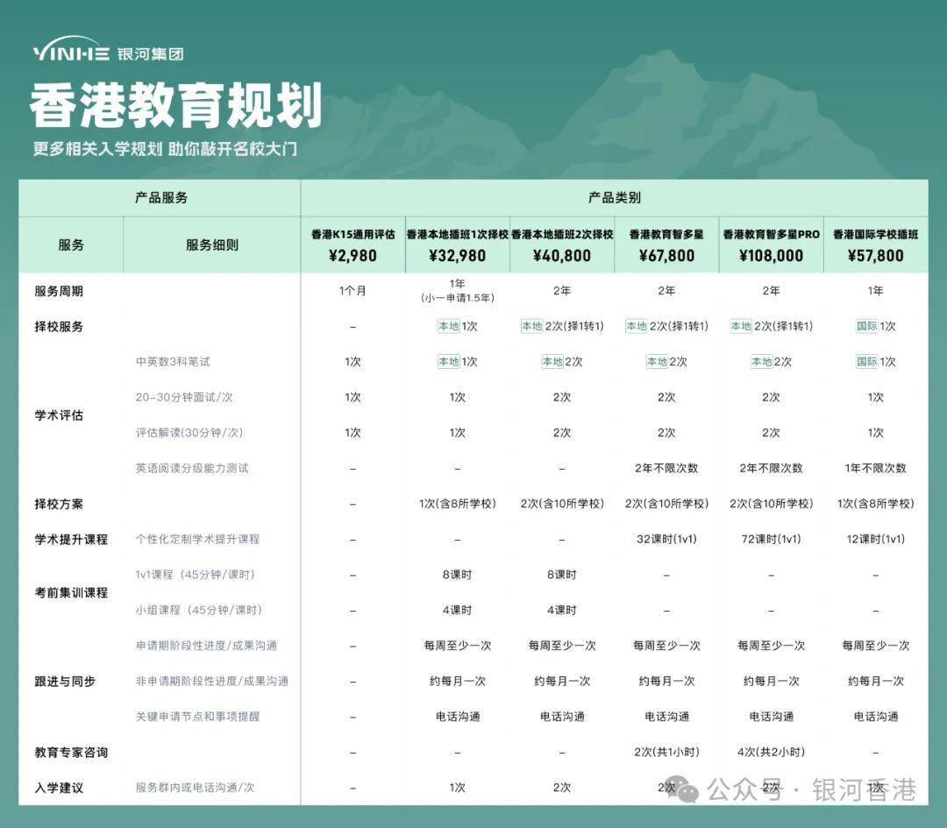Screen dimensions: 947x828
Task: Select the 香港K15通用评估 product heading
Action: click(352, 234)
